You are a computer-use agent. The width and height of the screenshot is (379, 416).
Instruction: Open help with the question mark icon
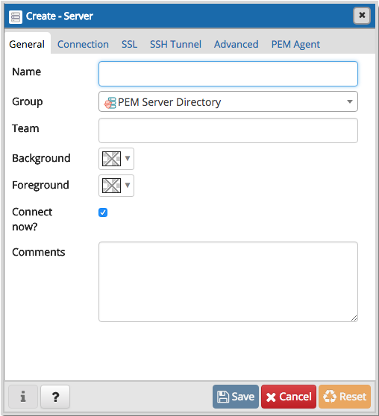pyautogui.click(x=55, y=397)
